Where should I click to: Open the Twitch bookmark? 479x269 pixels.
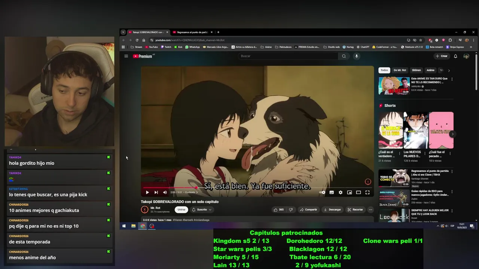(166, 47)
